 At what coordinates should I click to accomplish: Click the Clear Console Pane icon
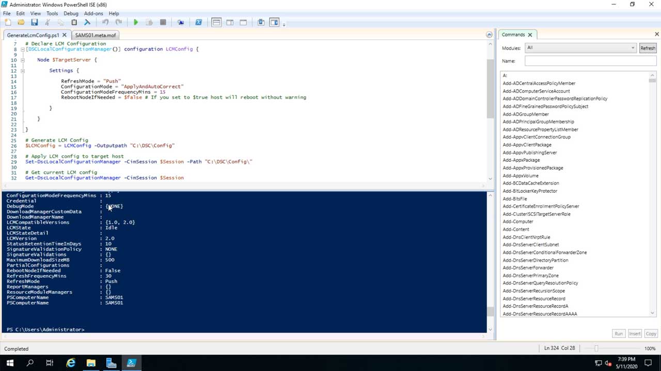(x=87, y=22)
